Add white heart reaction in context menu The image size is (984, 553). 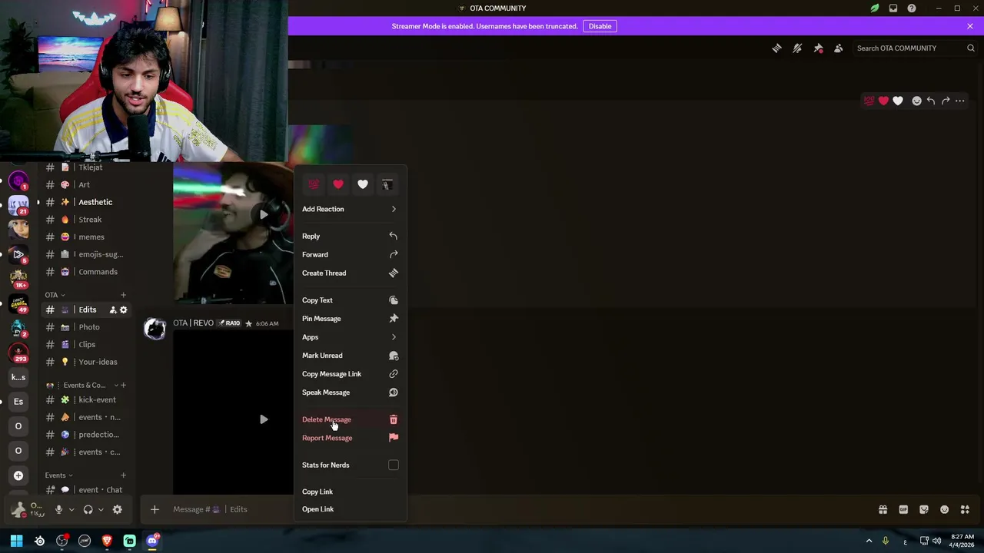pos(363,184)
